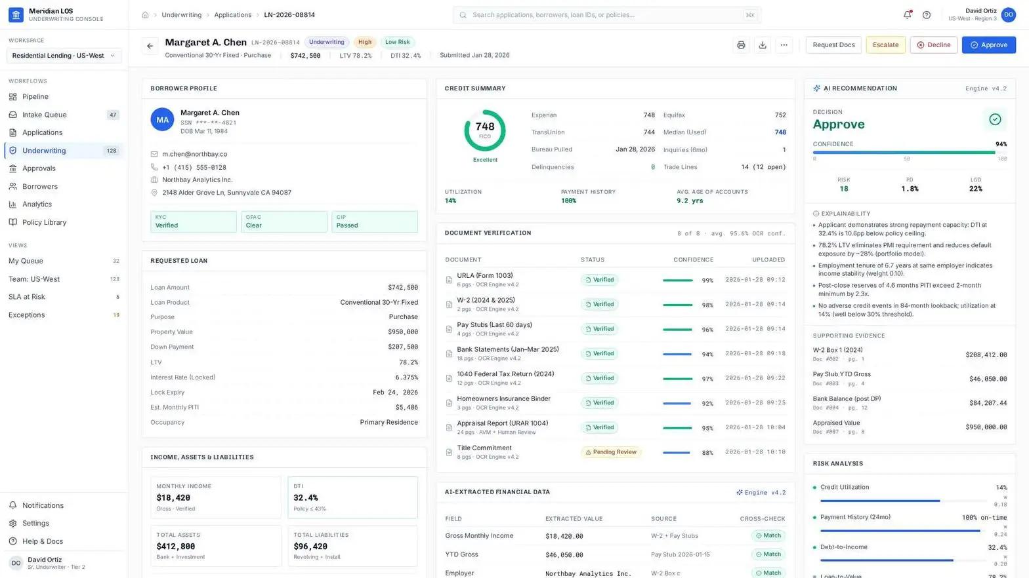Click the 748 FICO score gauge

(485, 130)
